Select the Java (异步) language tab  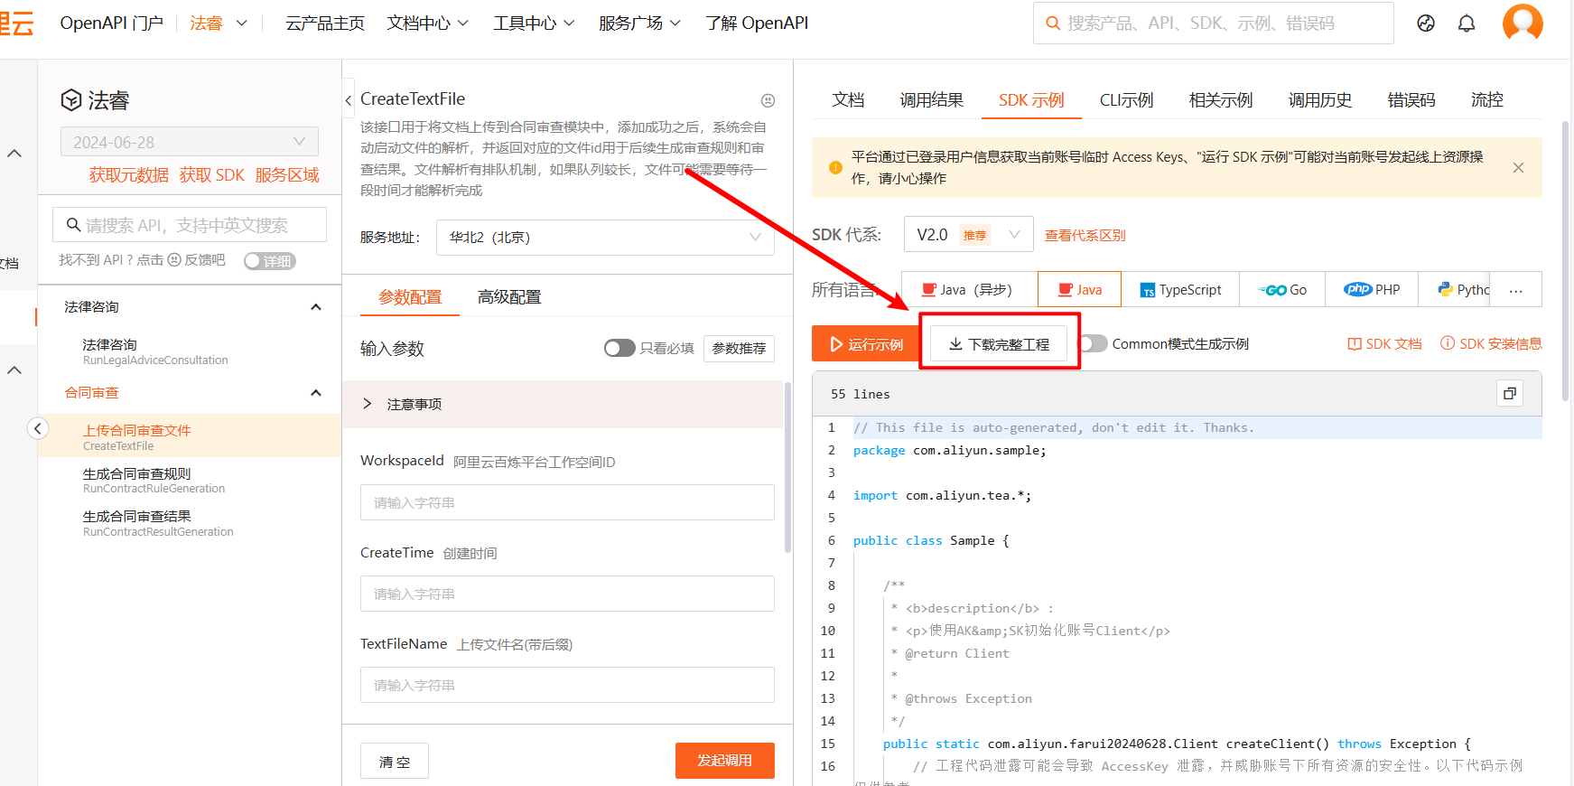[969, 290]
